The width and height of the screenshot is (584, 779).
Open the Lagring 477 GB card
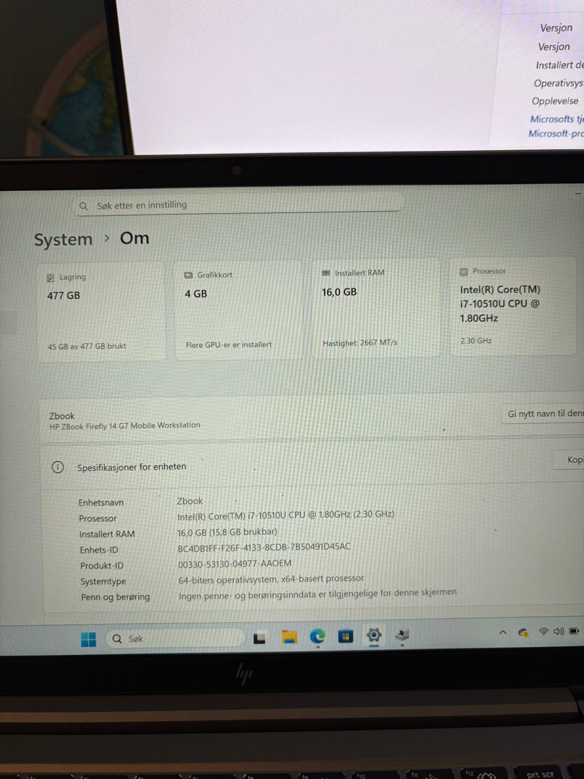point(101,313)
